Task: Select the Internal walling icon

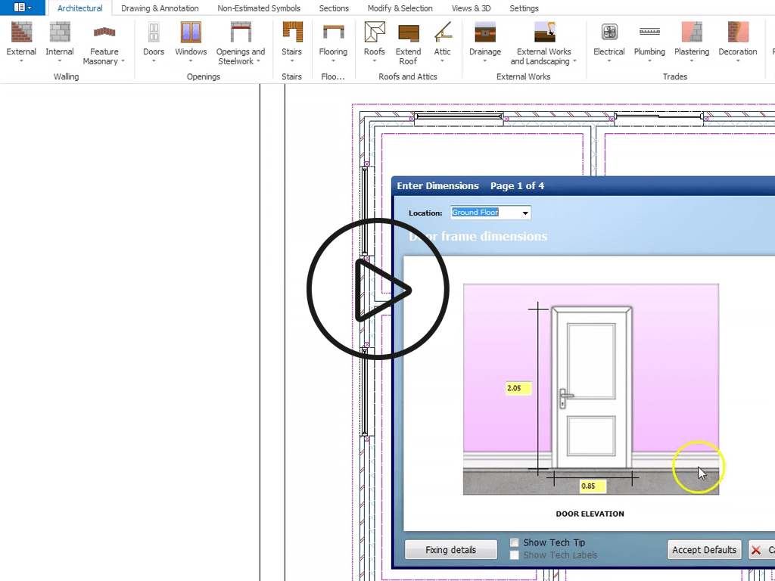Action: click(60, 33)
